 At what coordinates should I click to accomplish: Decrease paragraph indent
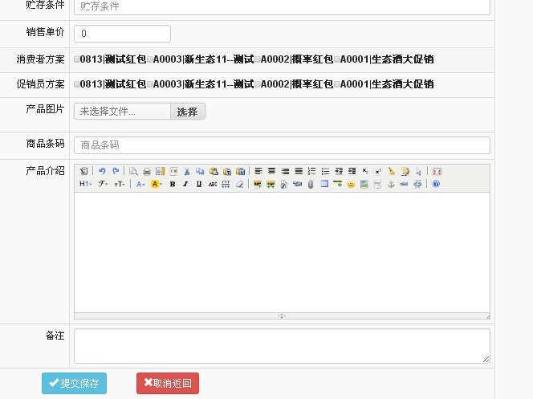[x=352, y=171]
